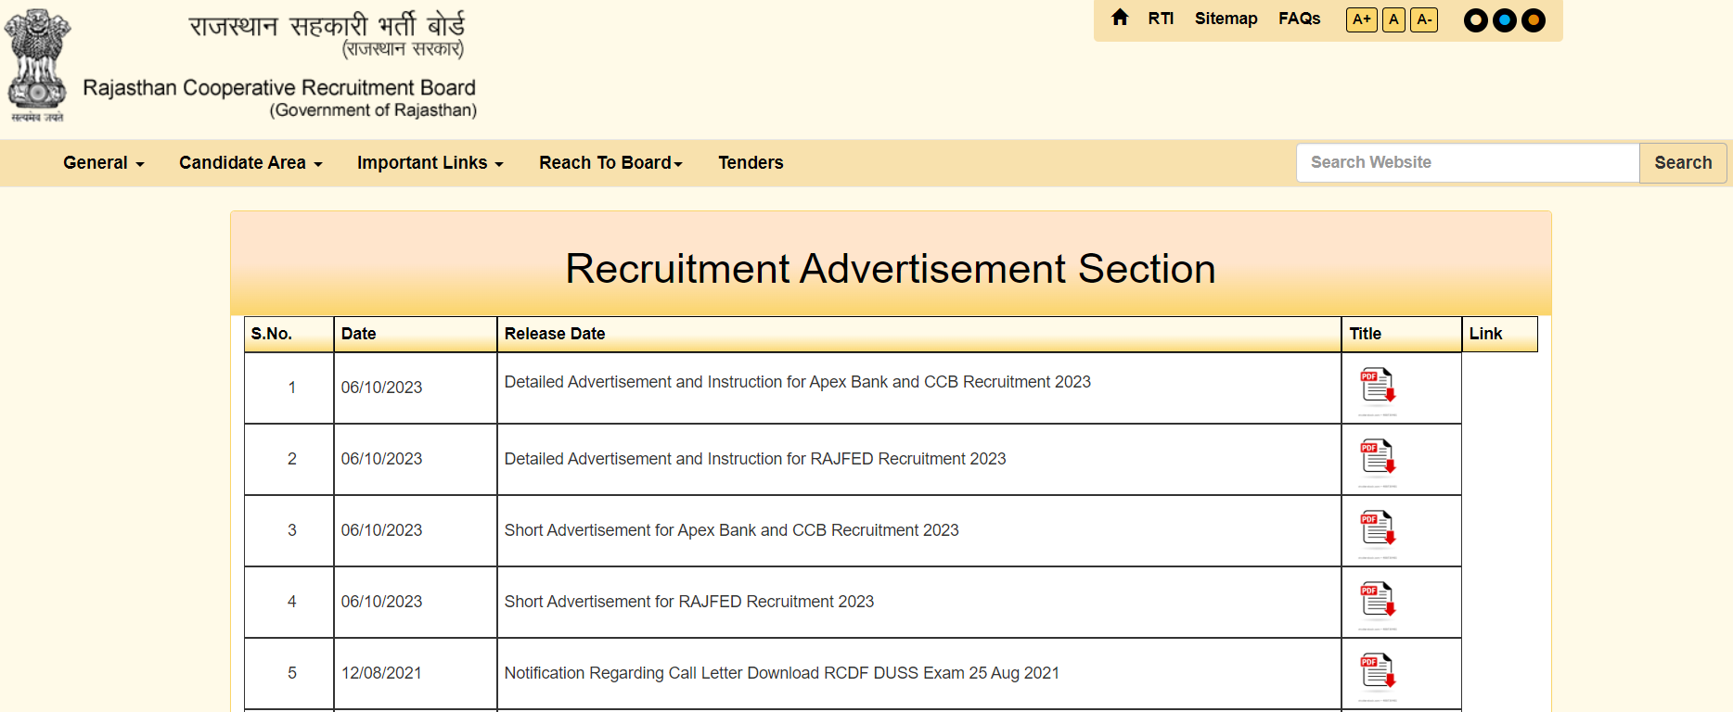
Task: Expand the Candidate Area dropdown
Action: [x=250, y=163]
